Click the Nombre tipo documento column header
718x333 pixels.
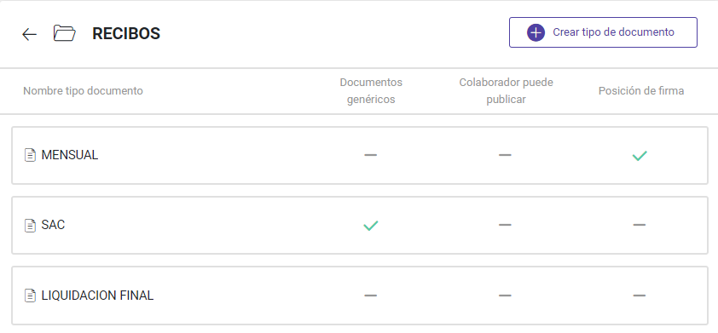[83, 90]
